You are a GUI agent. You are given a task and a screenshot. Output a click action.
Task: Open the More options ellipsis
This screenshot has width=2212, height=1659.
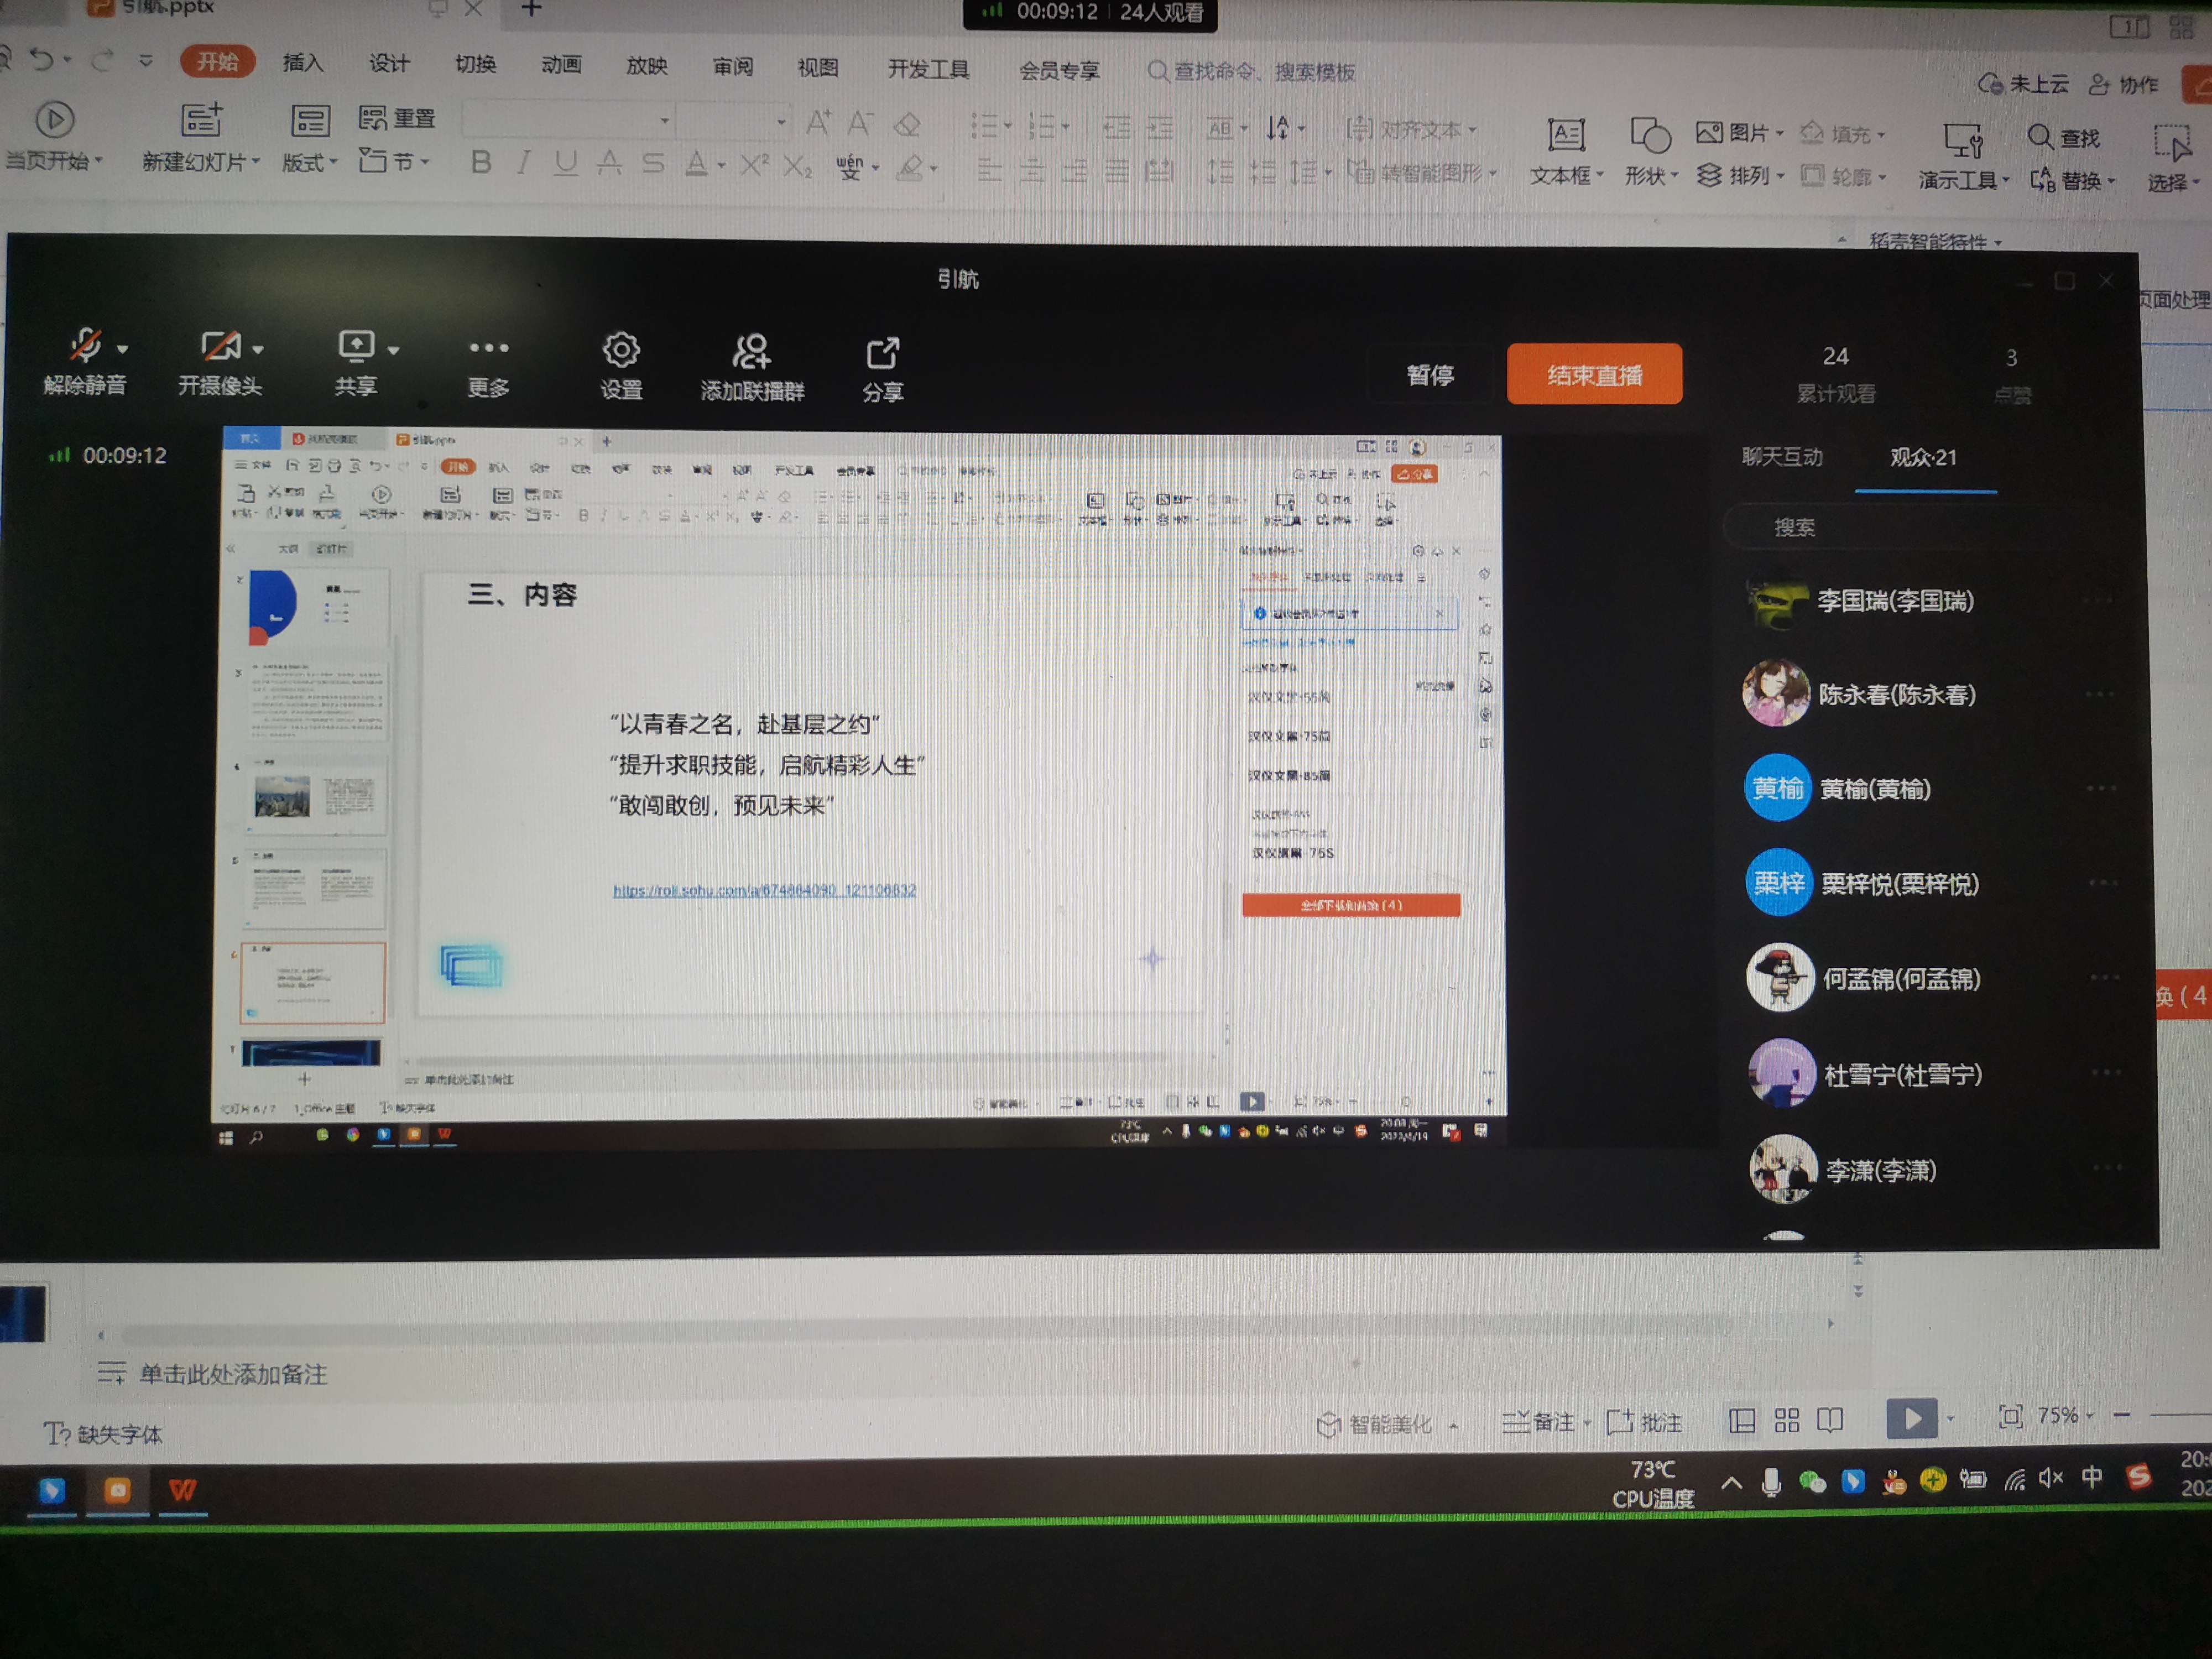tap(489, 349)
